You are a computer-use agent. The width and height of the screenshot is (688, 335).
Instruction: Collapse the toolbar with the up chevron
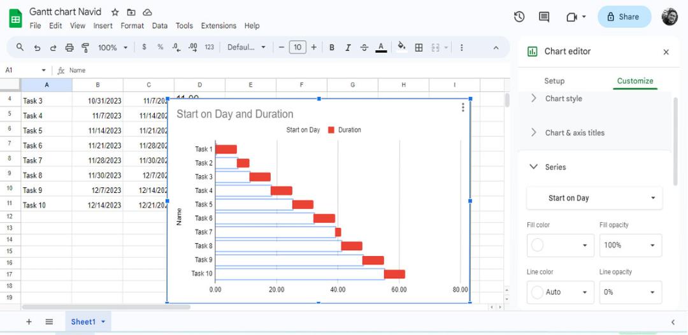pos(496,47)
